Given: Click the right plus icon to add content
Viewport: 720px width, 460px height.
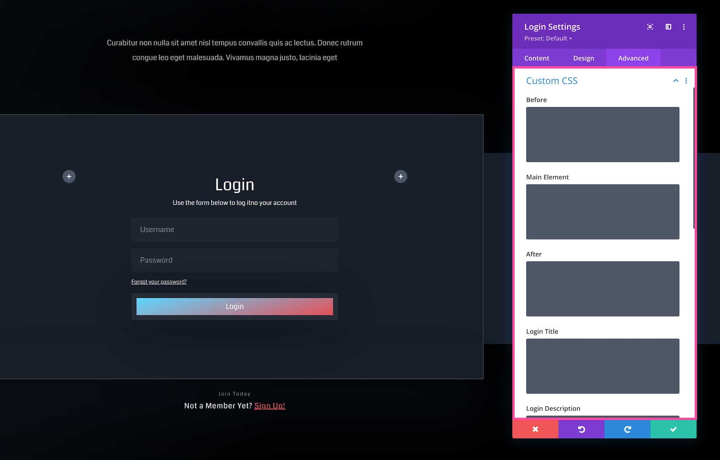Looking at the screenshot, I should (x=400, y=176).
